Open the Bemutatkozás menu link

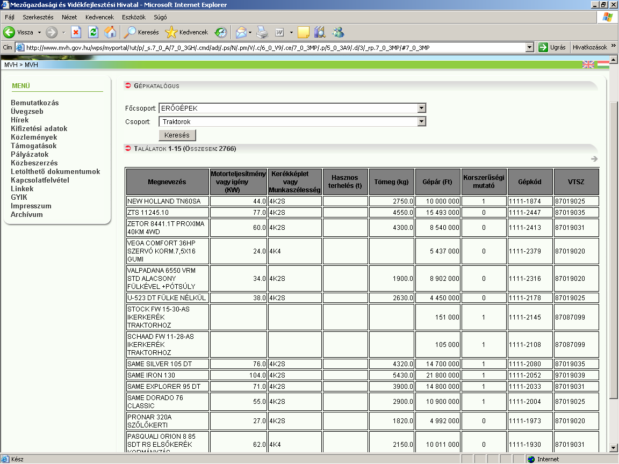(x=35, y=103)
